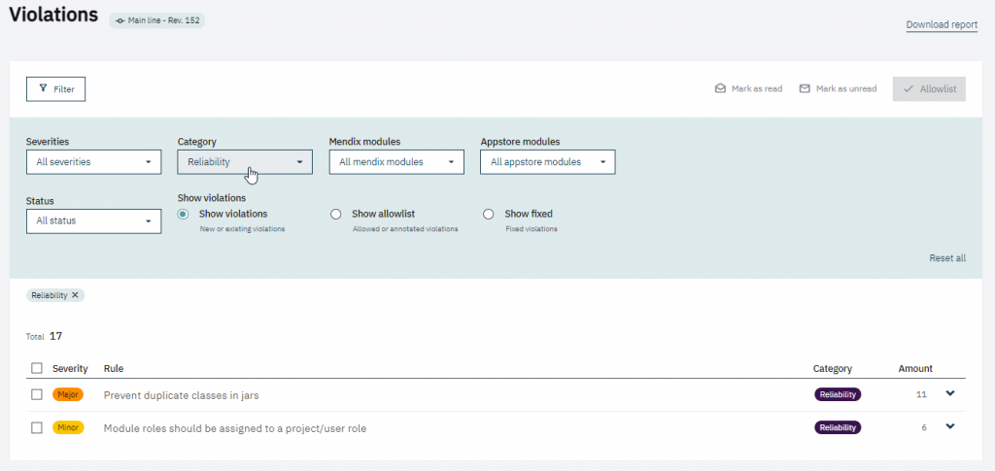Screen dimensions: 995x471
Task: Open the Category dropdown showing Reliability
Action: 245,162
